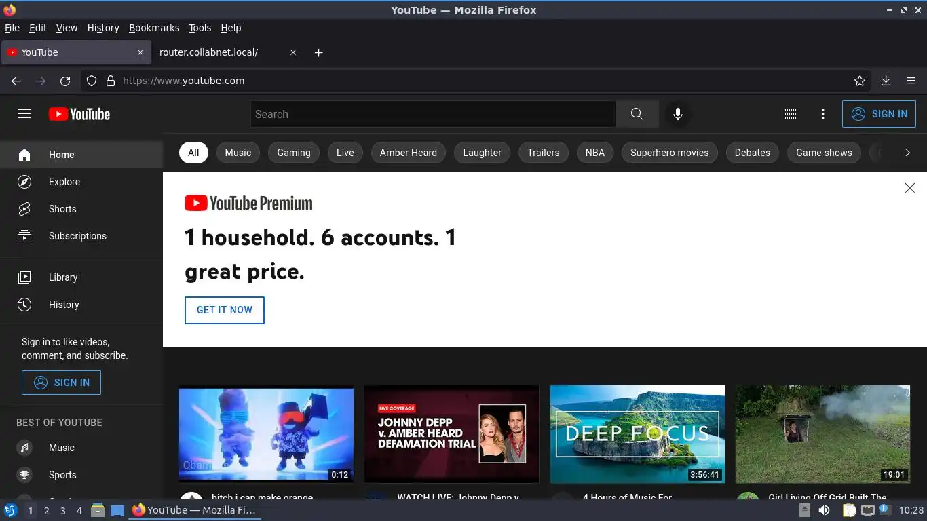Open the Deep Focus music thumbnail
Image resolution: width=927 pixels, height=521 pixels.
pos(637,434)
